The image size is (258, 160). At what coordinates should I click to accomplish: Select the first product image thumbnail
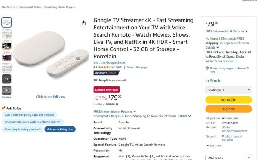(x=6, y=22)
